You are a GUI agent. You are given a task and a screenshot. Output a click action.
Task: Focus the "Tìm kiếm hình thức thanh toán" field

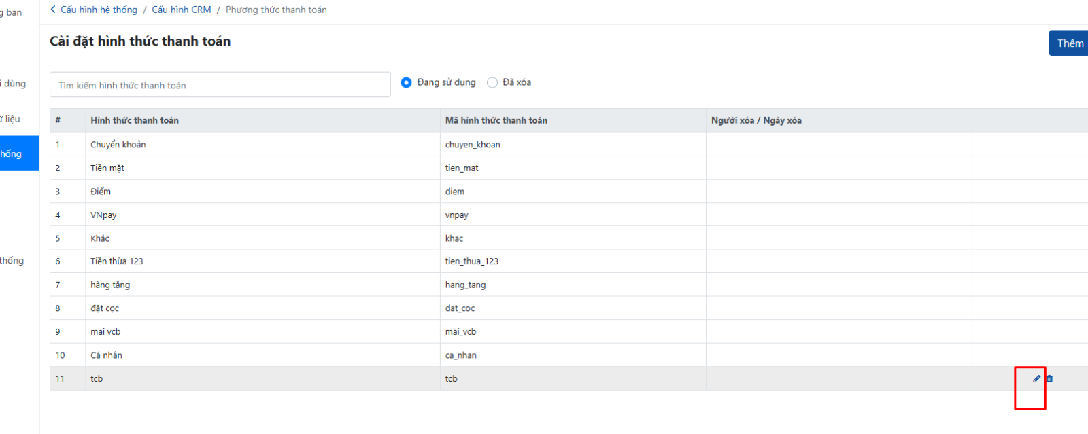[x=220, y=85]
